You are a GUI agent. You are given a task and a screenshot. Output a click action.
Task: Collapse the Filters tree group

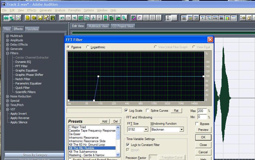[x=7, y=53]
